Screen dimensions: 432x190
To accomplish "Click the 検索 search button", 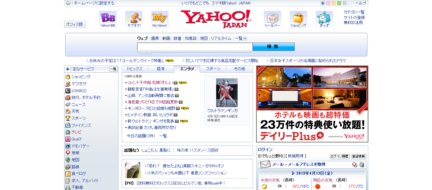I will click(x=273, y=47).
